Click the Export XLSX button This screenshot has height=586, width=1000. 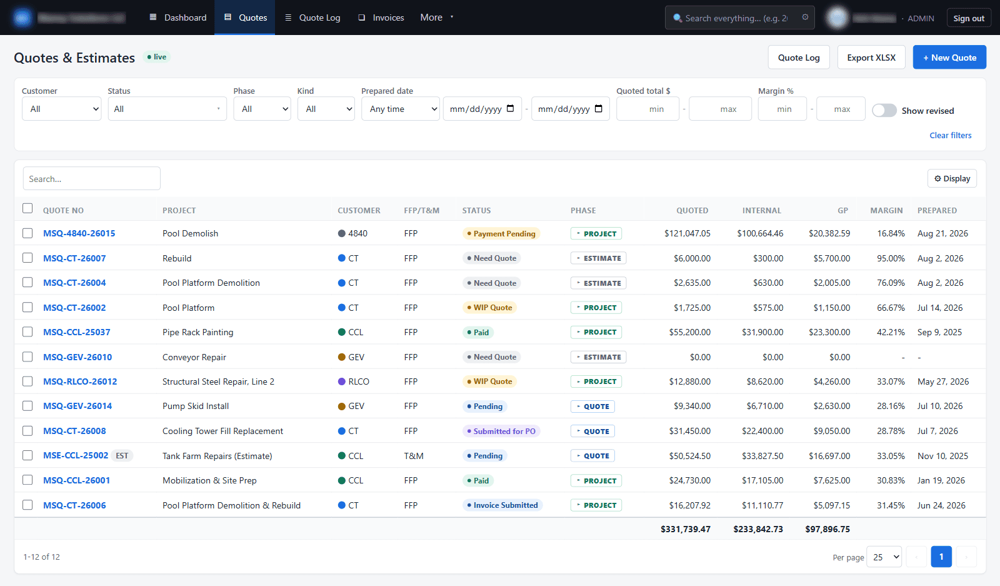tap(871, 57)
